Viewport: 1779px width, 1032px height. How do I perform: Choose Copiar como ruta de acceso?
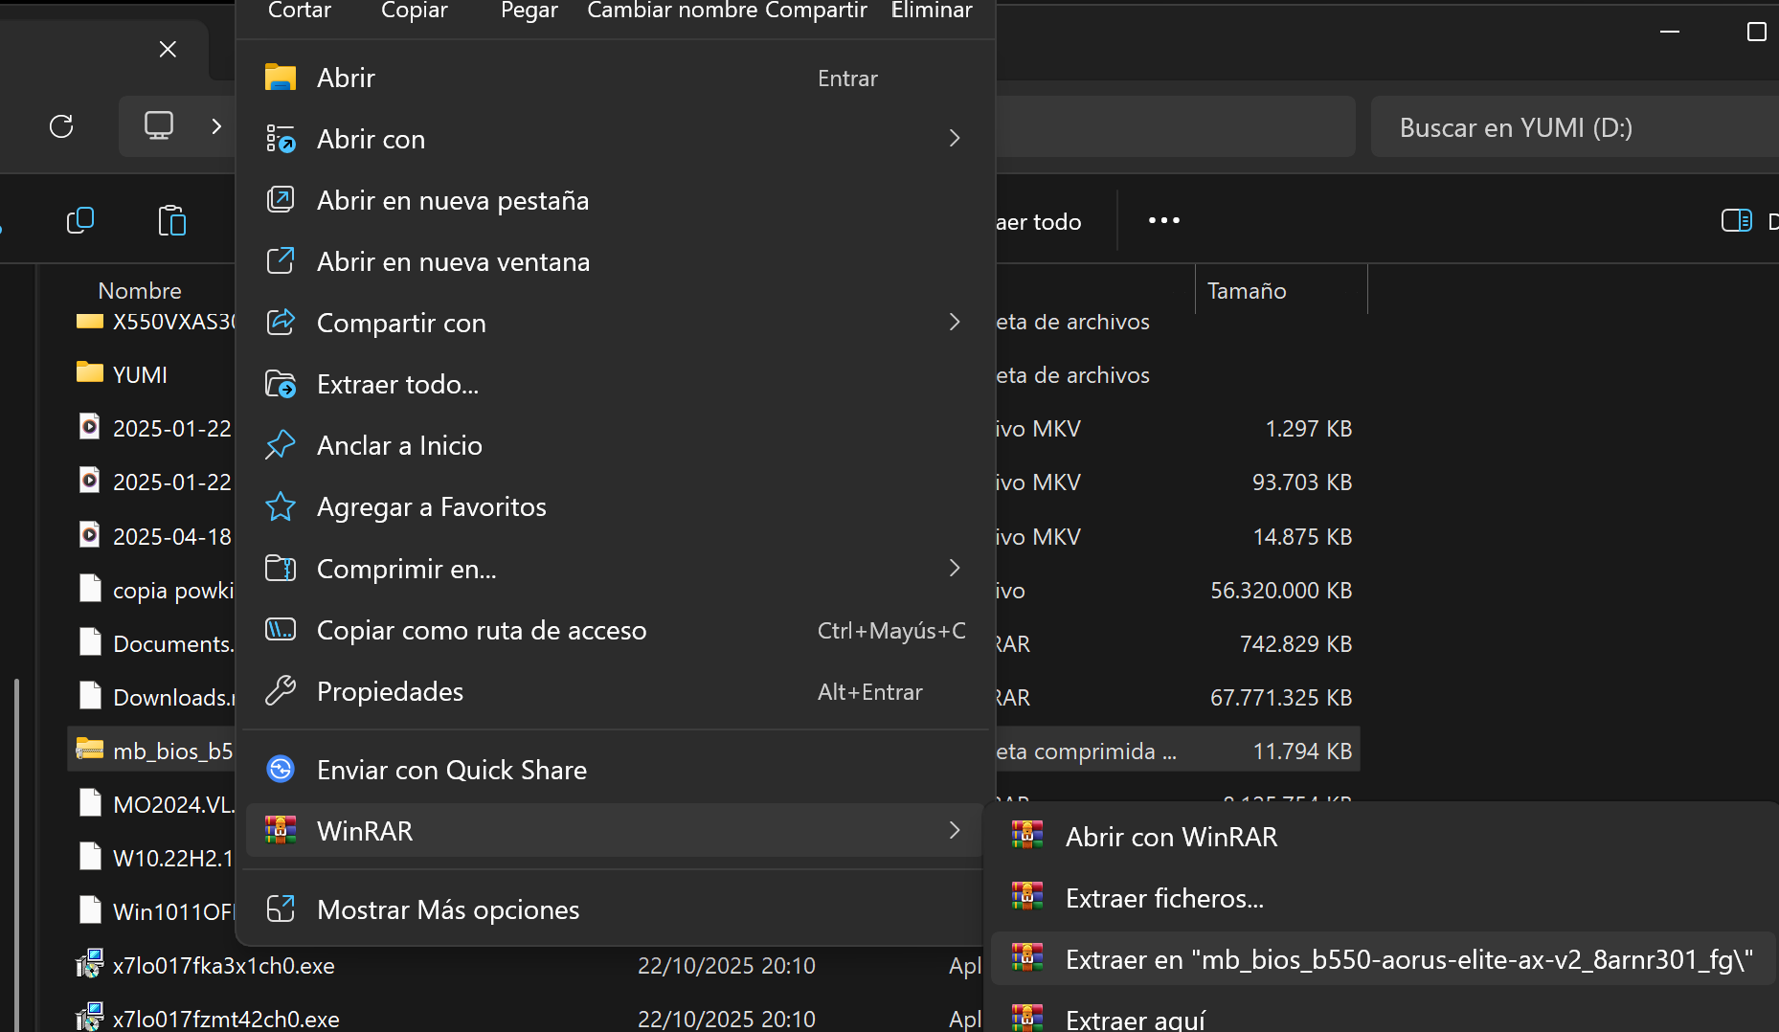[481, 630]
